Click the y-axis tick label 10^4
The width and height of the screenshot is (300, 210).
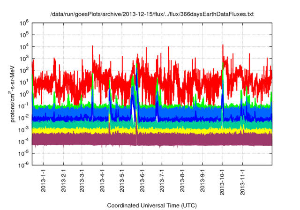coord(24,47)
